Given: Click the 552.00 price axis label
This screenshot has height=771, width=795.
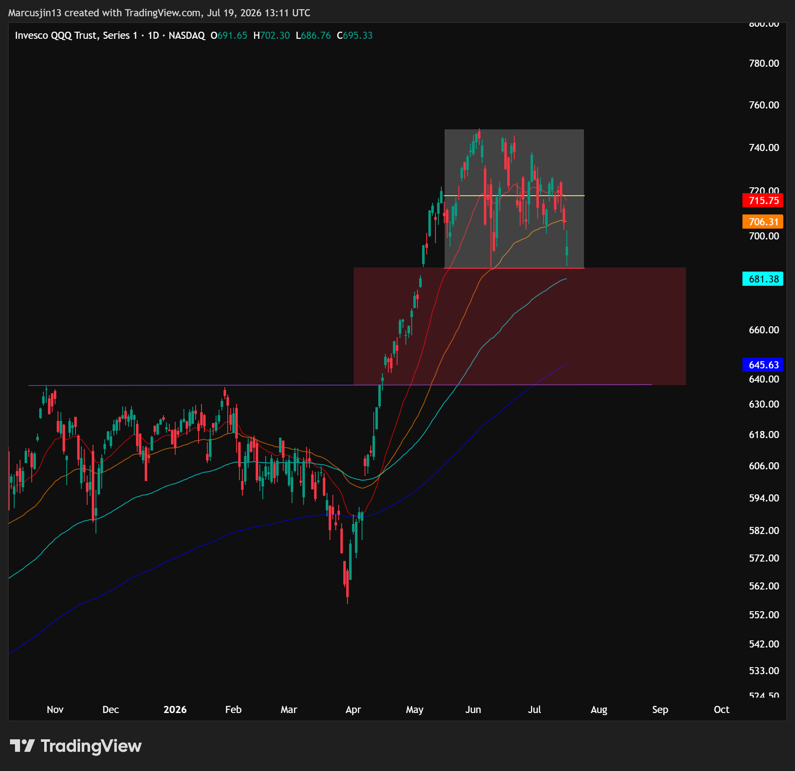Looking at the screenshot, I should coord(764,615).
